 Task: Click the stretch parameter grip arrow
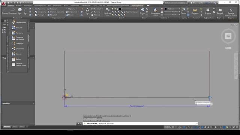coord(210,97)
